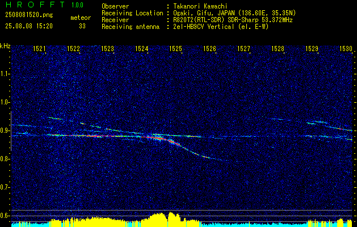Click the kHz axis unit label
The width and height of the screenshot is (357, 227).
[x=6, y=46]
